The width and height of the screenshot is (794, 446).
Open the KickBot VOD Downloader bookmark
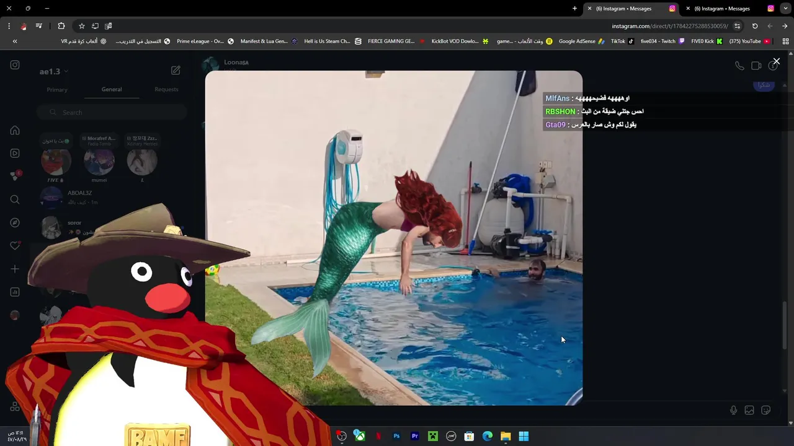(460, 42)
